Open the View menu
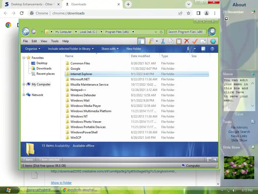258x194 pixels. [x=44, y=41]
